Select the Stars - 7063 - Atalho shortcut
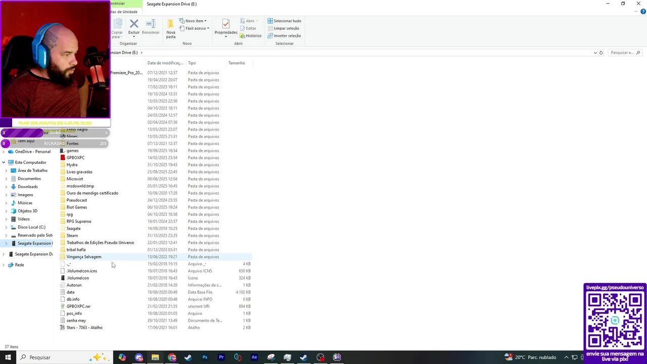 pos(84,328)
